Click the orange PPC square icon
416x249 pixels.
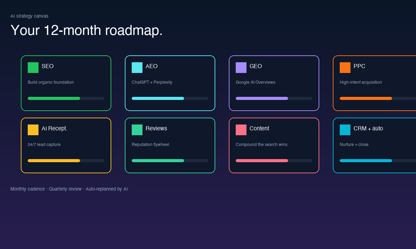click(345, 67)
